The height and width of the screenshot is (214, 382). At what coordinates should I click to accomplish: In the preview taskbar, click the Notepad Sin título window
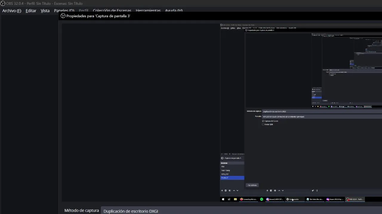click(315, 199)
